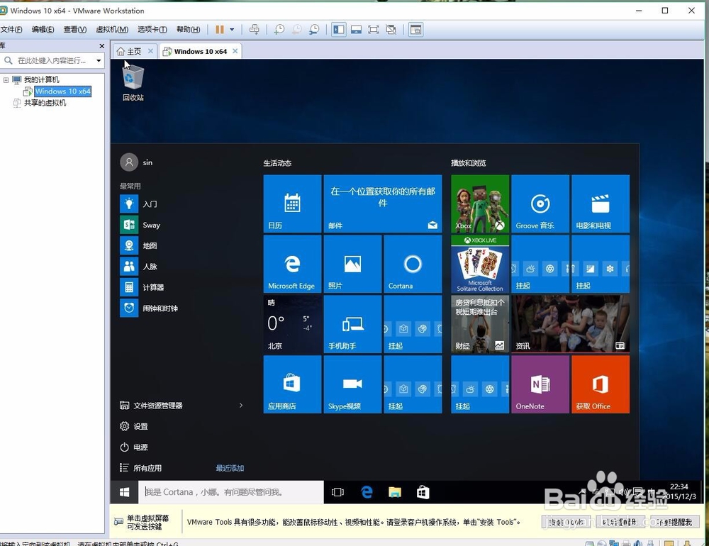Toggle the console thumbnail view

pos(356,29)
